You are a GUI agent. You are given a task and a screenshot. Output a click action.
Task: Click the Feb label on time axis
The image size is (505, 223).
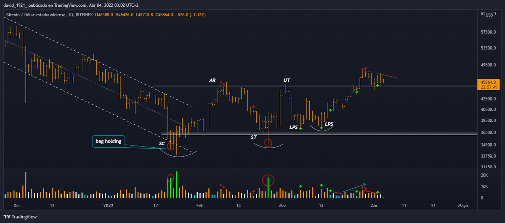[200, 205]
